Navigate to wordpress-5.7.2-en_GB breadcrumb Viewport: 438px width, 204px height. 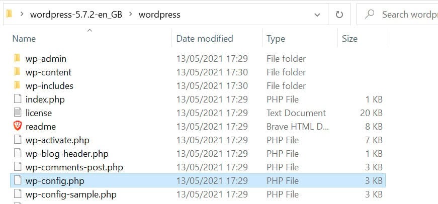pyautogui.click(x=76, y=15)
